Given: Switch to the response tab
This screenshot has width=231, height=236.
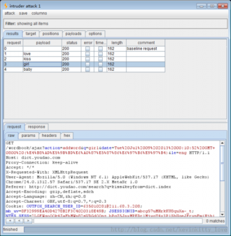Looking at the screenshot, I should coord(36,127).
